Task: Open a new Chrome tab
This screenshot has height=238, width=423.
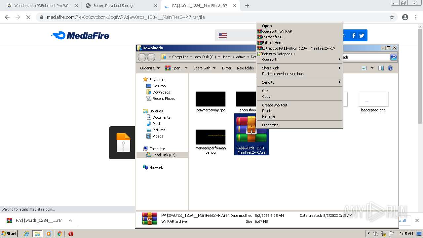Action: coord(247,6)
